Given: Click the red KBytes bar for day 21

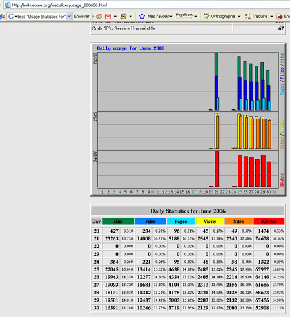Looking at the screenshot, I should click(x=217, y=169).
